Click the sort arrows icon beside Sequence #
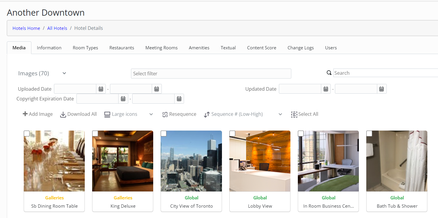The image size is (438, 218). click(x=207, y=115)
